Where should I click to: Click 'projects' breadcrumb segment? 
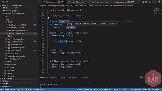click(x=43, y=6)
